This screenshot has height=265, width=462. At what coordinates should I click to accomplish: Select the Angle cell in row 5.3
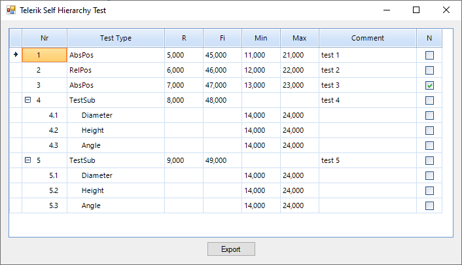point(91,206)
